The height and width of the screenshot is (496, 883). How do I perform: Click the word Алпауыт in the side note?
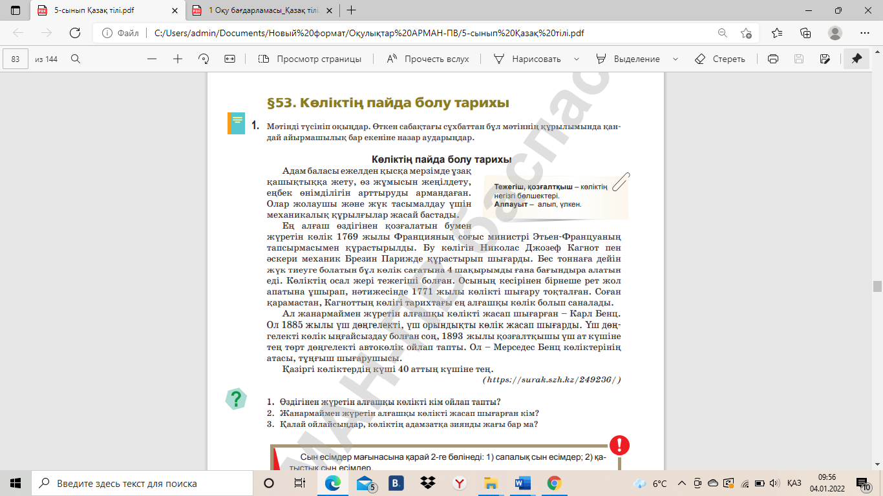coord(511,204)
